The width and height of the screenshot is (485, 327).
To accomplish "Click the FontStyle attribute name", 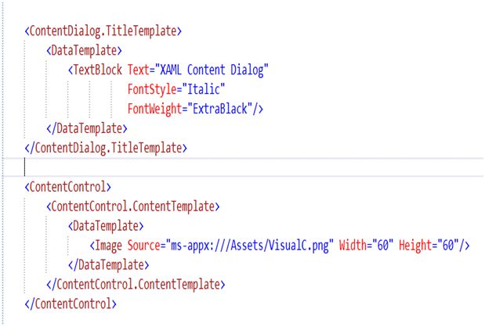I will (154, 89).
